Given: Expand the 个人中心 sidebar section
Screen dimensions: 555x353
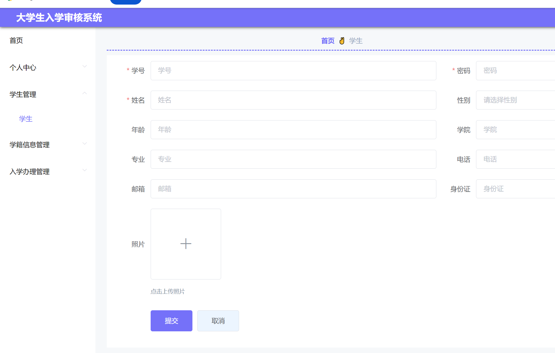Looking at the screenshot, I should tap(23, 67).
